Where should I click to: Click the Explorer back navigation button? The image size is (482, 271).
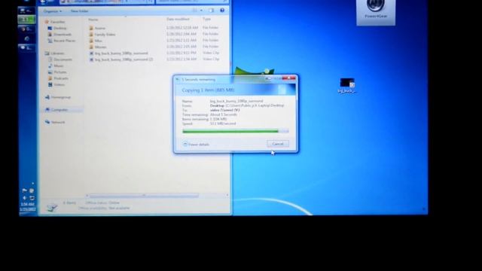[43, 2]
